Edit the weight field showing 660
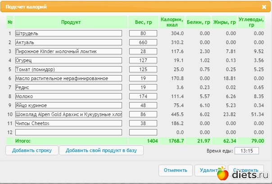This screenshot has height=184, width=272. click(143, 42)
